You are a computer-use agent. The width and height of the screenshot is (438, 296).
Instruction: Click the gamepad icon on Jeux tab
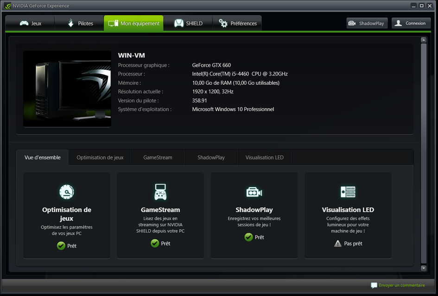coord(24,23)
